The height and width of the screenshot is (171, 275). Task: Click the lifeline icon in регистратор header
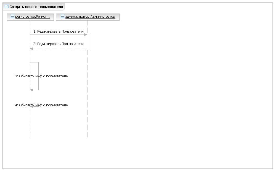(x=12, y=16)
